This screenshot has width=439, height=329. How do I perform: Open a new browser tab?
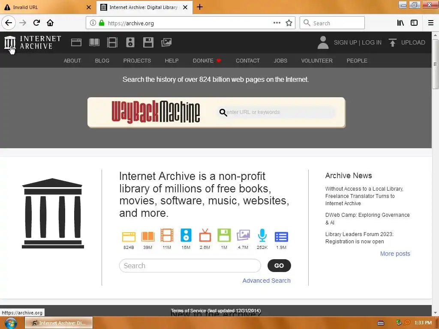click(x=200, y=7)
